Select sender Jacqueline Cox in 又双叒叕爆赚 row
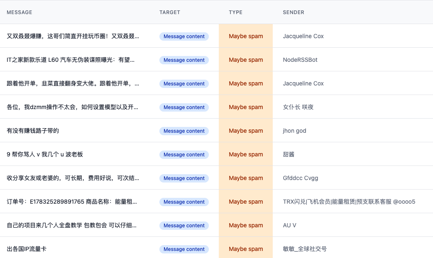 (x=303, y=36)
